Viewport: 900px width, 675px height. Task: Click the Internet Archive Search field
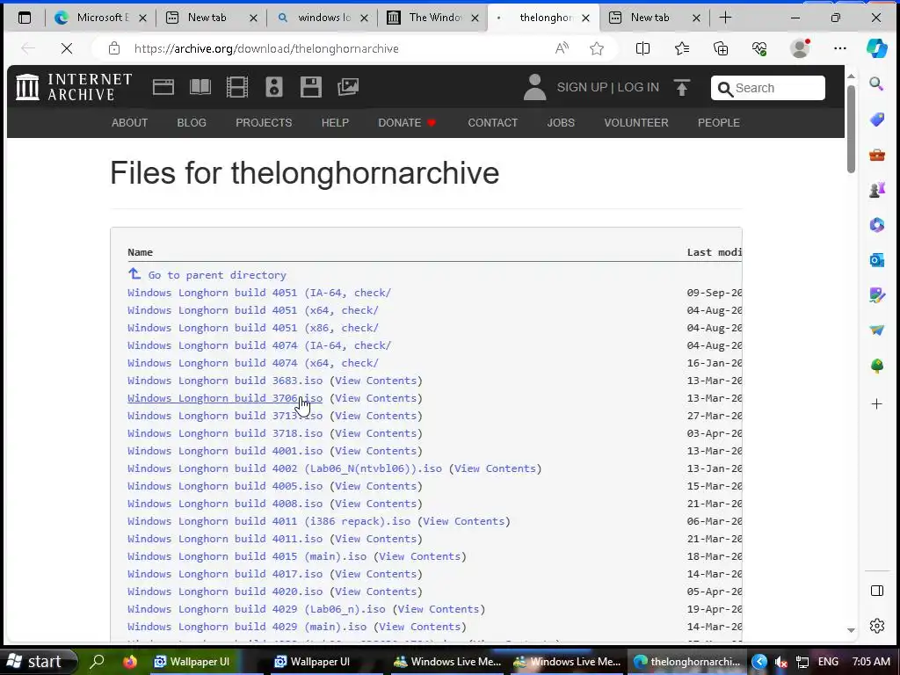coord(768,88)
